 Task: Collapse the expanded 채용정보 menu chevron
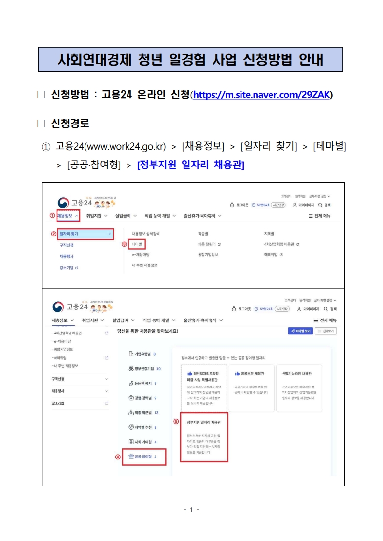77,216
